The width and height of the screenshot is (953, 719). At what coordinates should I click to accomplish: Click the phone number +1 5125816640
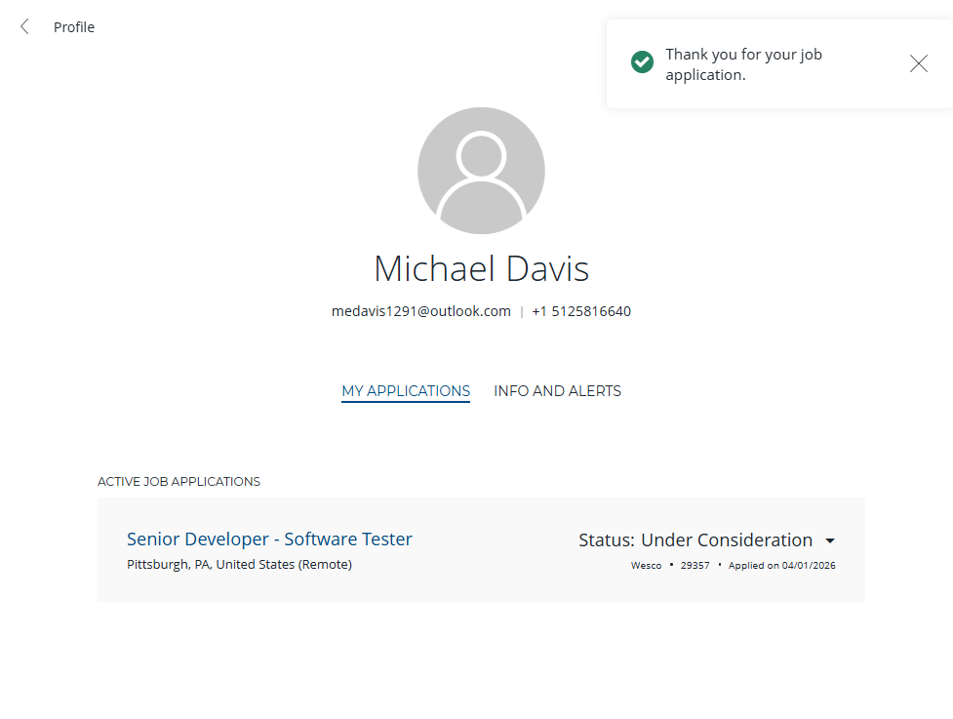[581, 311]
